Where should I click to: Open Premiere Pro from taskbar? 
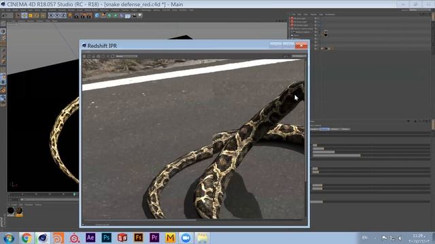[154, 238]
